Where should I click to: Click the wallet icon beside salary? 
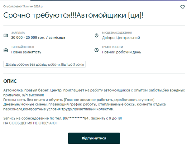(6, 35)
